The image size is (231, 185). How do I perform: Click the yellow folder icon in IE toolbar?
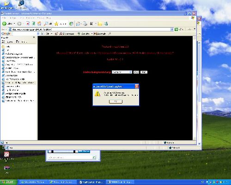[x=100, y=24]
